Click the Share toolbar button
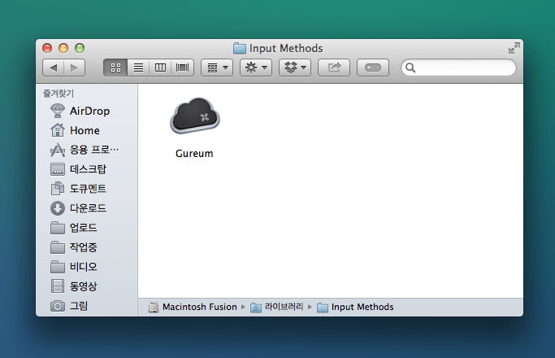 point(334,68)
